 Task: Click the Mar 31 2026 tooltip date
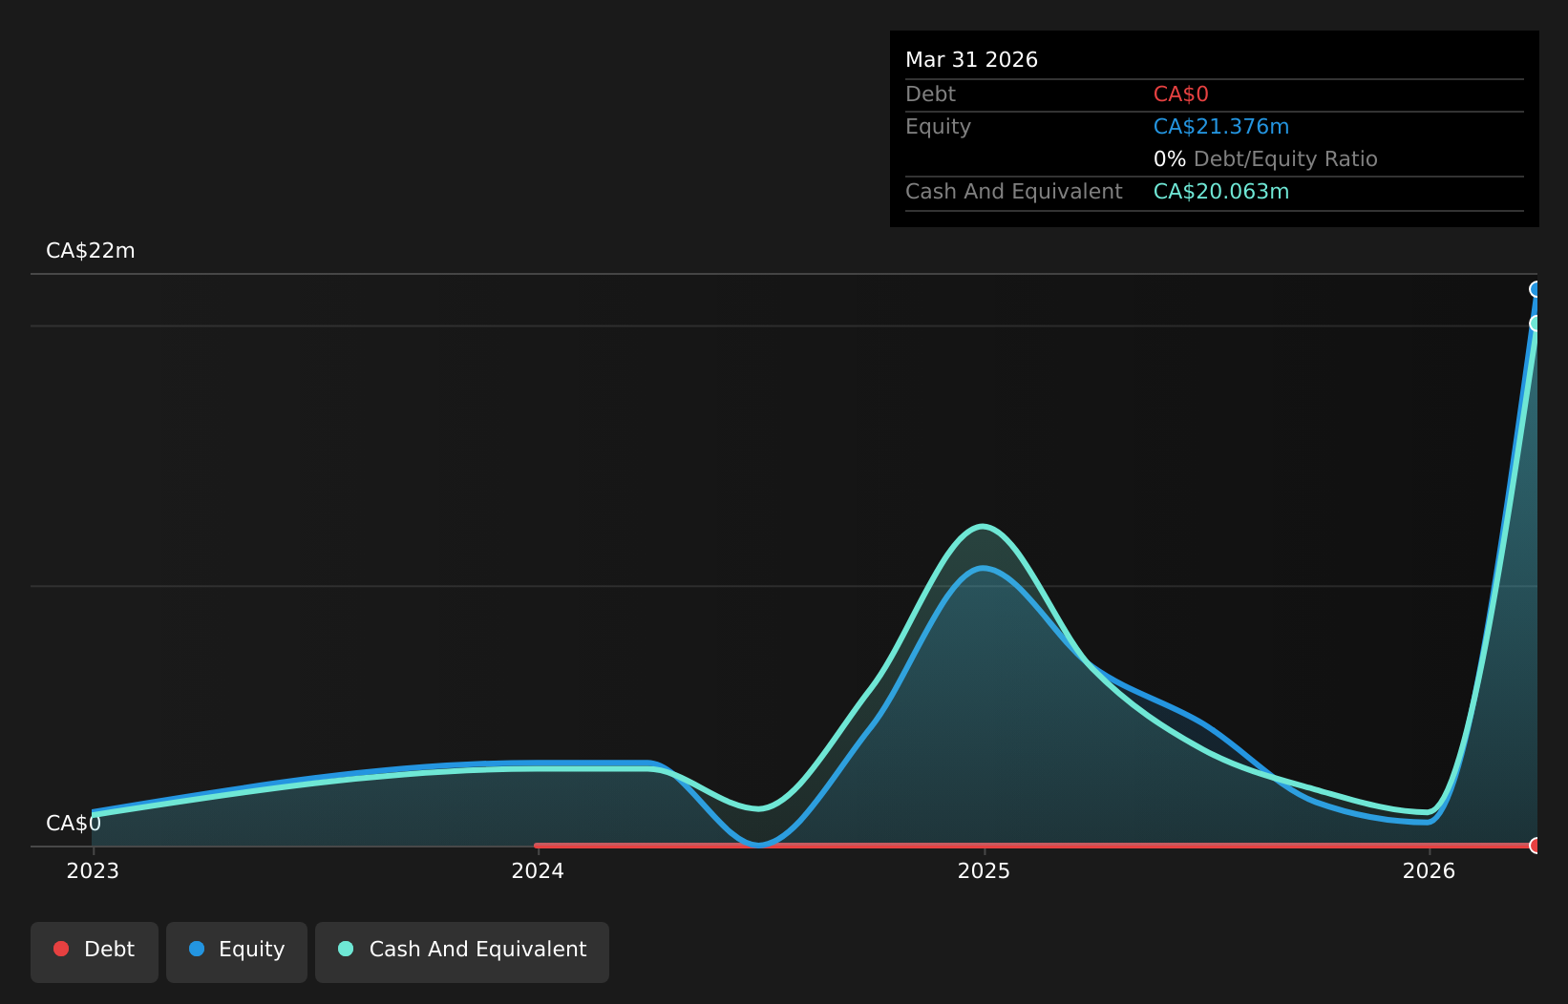pos(971,60)
